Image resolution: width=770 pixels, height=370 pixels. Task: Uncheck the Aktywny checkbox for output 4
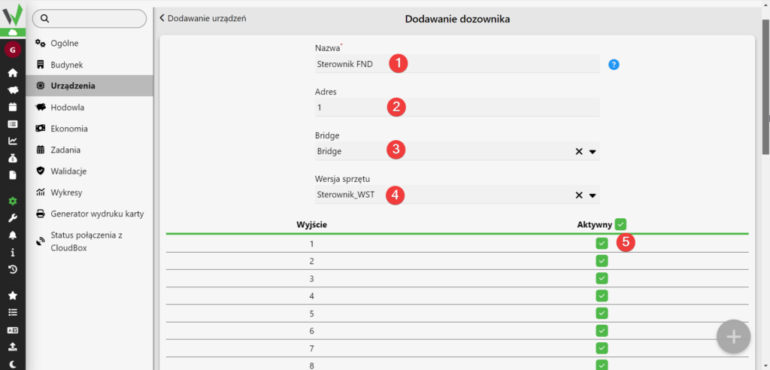pyautogui.click(x=602, y=296)
